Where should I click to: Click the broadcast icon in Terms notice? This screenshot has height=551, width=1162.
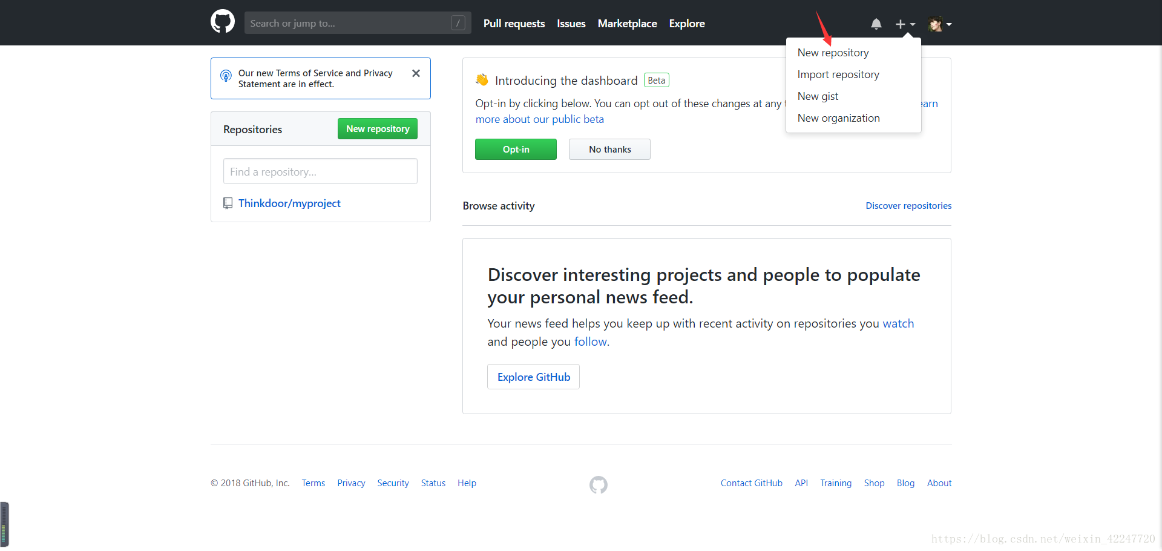pyautogui.click(x=226, y=76)
